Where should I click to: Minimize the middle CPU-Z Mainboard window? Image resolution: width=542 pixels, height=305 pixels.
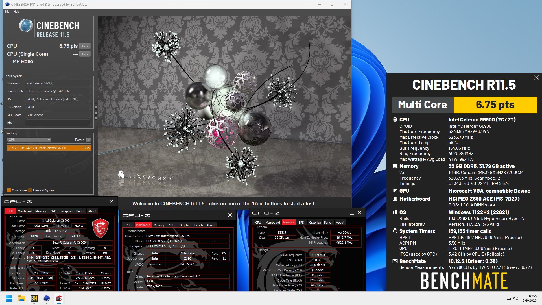(222, 216)
